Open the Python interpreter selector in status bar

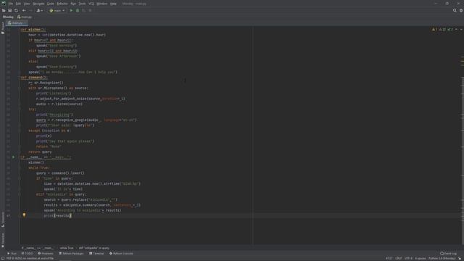tap(442, 258)
